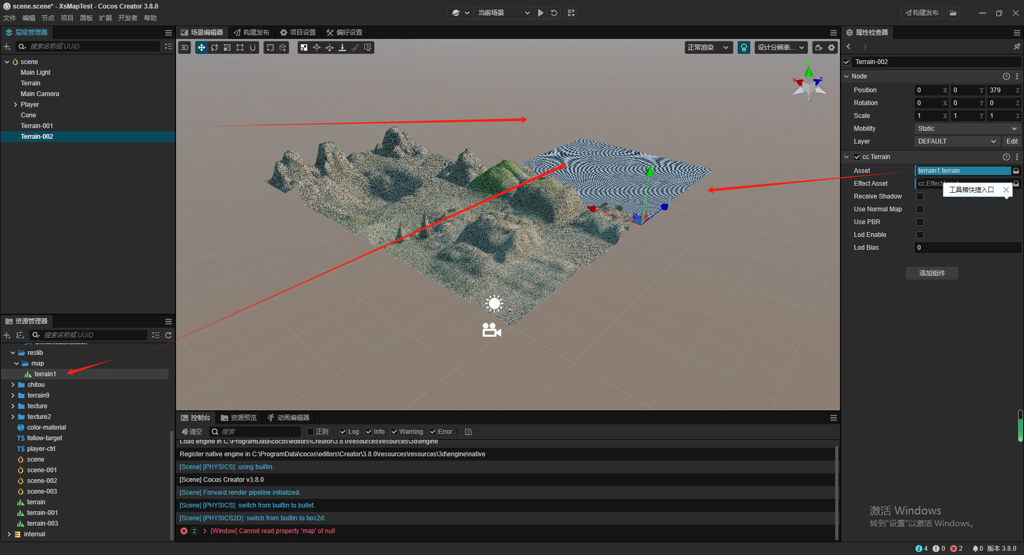1024x555 pixels.
Task: Select the terrain sculpt raise tool
Action: [317, 47]
